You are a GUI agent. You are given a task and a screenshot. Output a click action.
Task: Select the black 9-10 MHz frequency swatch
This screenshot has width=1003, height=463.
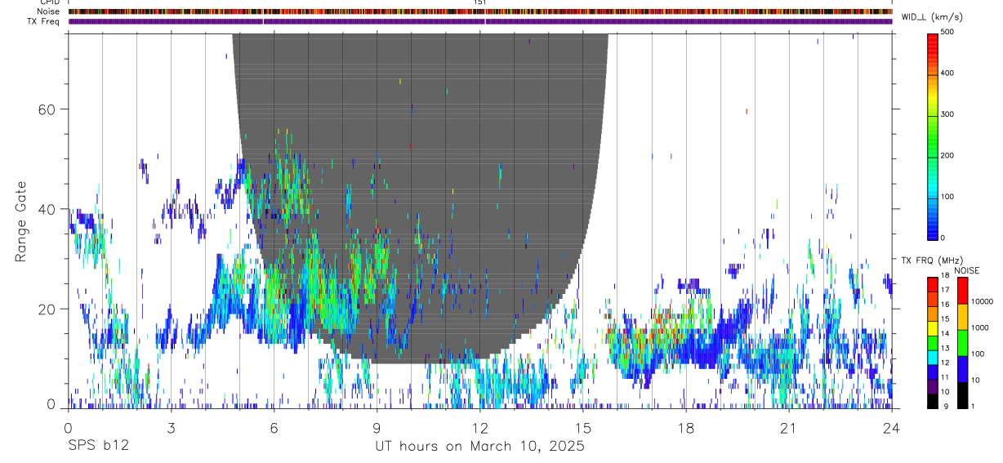933,400
